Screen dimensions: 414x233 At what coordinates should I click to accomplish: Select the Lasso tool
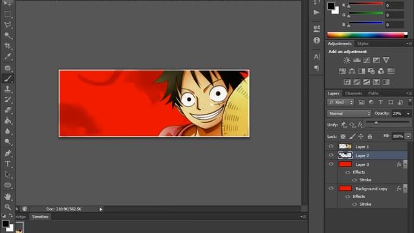click(7, 25)
